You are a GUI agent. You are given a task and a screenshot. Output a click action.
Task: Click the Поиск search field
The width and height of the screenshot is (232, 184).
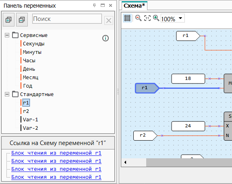click(67, 19)
